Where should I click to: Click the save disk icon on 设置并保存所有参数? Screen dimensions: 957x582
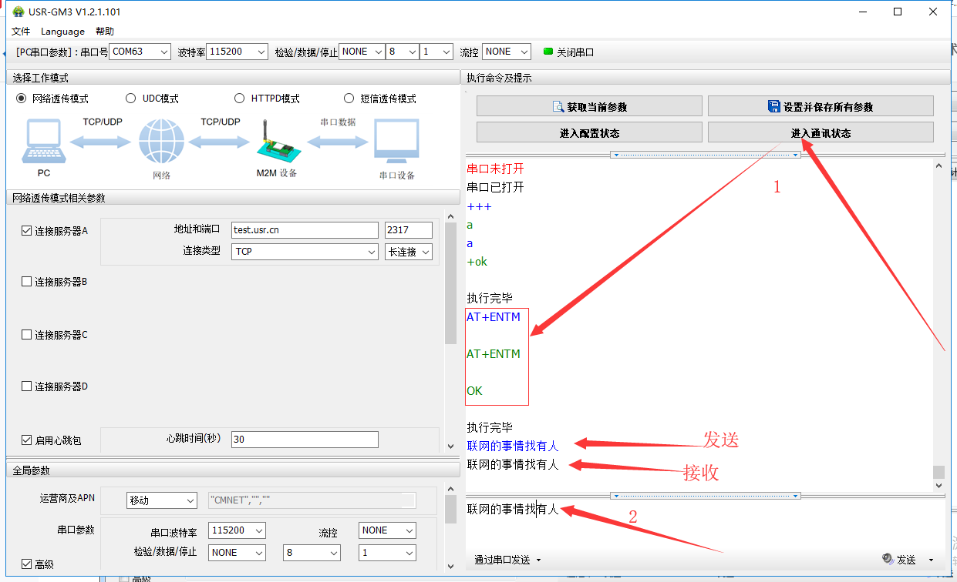coord(774,106)
